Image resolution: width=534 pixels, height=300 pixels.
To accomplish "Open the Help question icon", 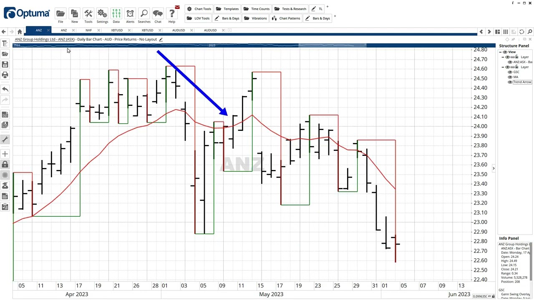I will 172,14.
